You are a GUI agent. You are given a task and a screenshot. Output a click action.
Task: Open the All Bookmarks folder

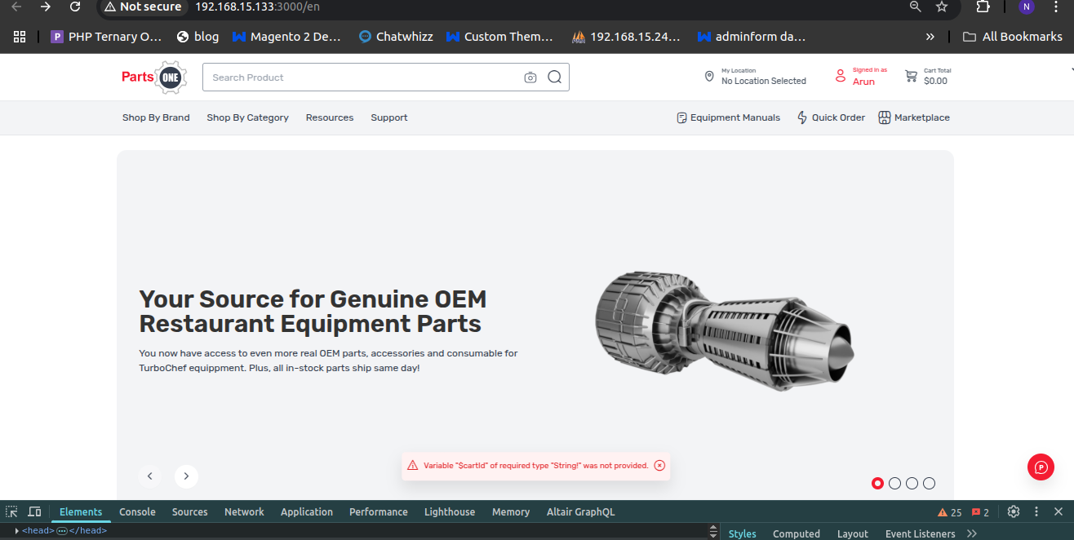point(1012,37)
